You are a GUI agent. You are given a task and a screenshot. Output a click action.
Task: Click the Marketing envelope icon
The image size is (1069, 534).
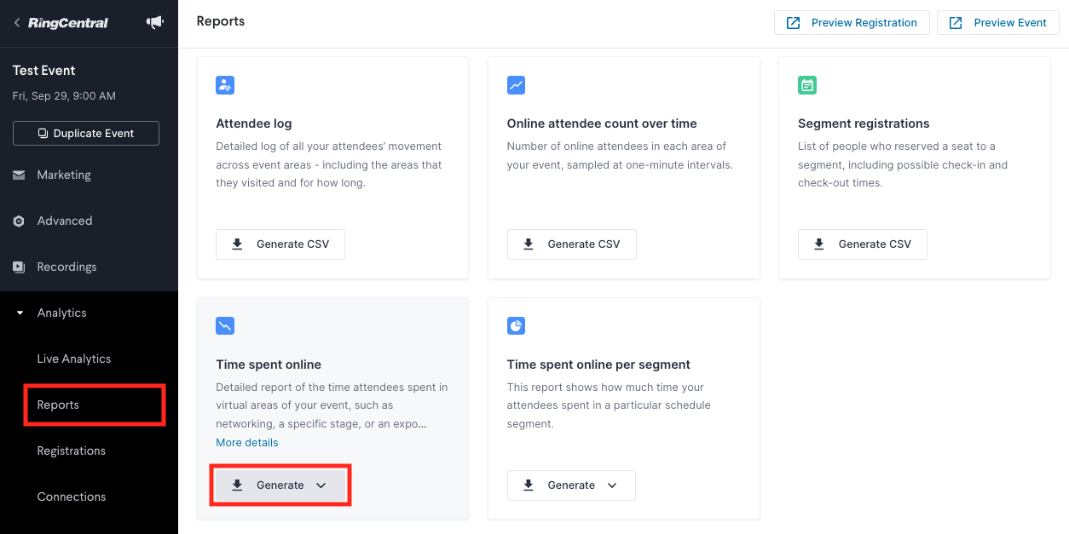point(19,175)
